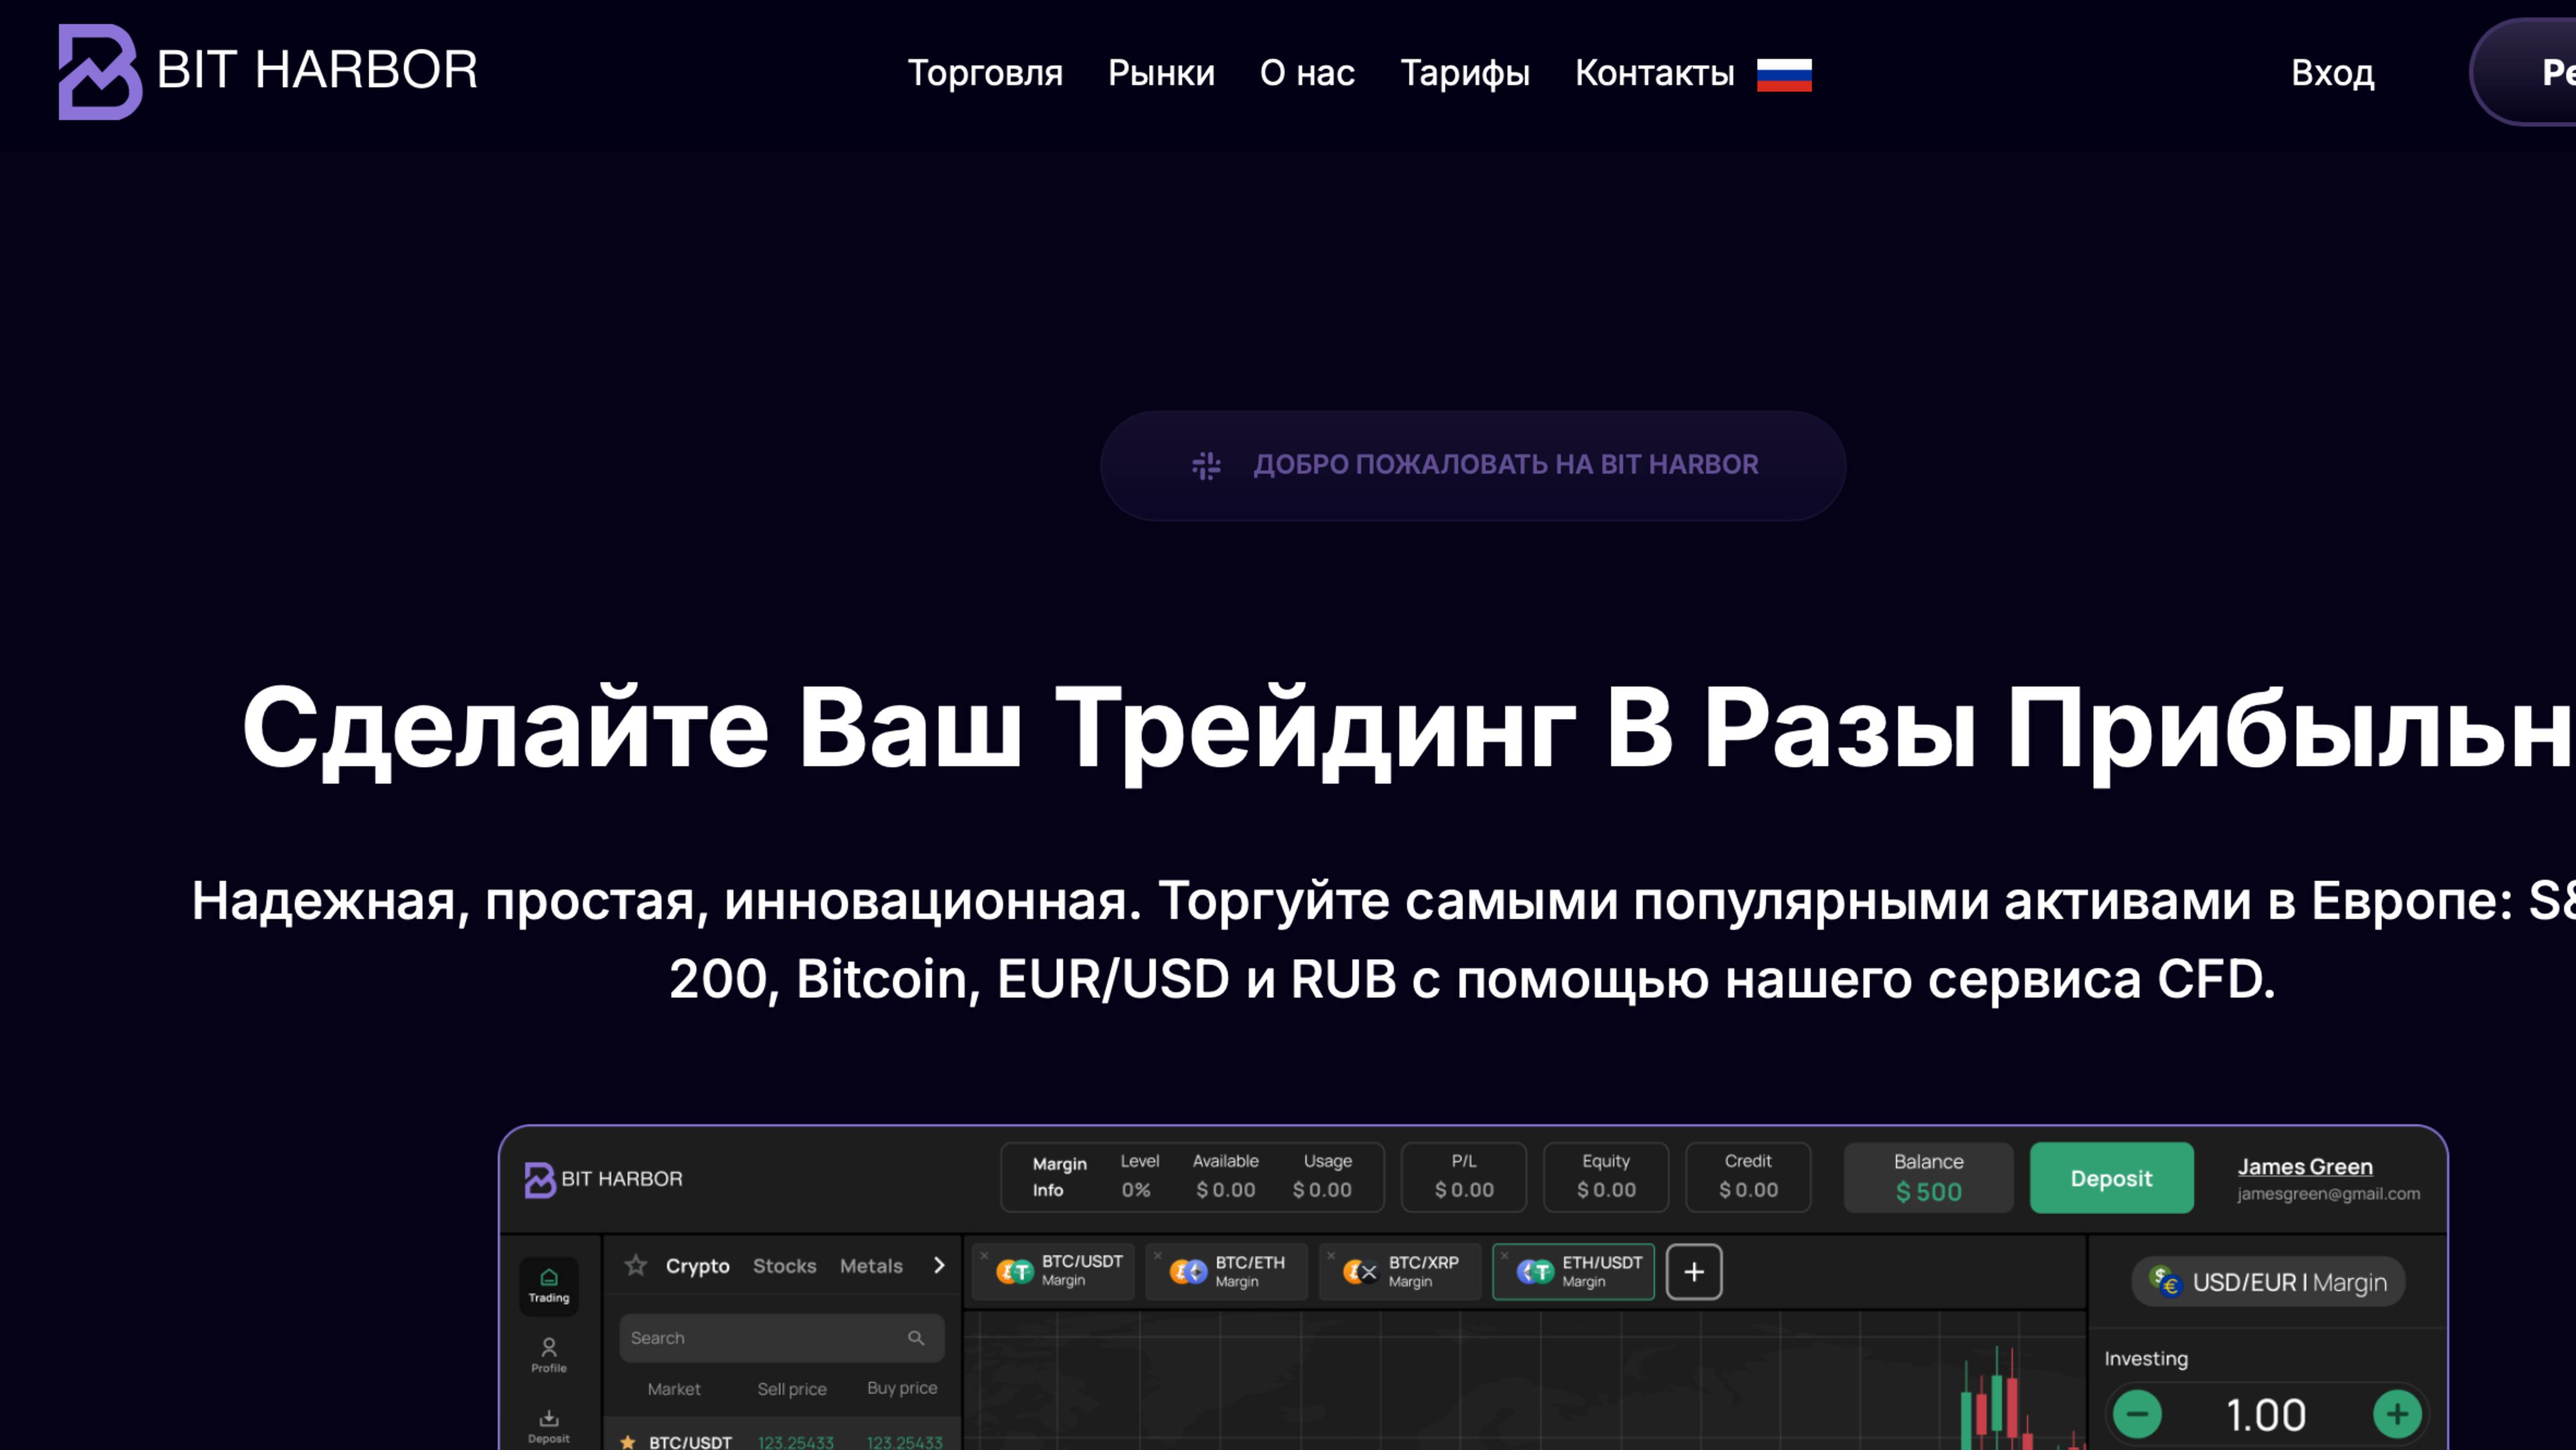The width and height of the screenshot is (2576, 1450).
Task: Select the BTC/USDT Margin chart tab
Action: pos(1053,1271)
